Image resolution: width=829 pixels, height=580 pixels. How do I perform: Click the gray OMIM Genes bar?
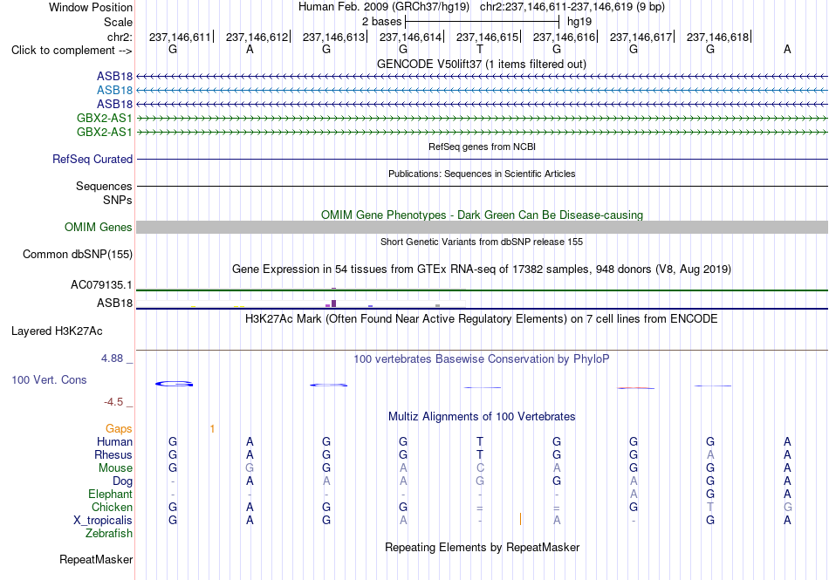click(x=482, y=227)
